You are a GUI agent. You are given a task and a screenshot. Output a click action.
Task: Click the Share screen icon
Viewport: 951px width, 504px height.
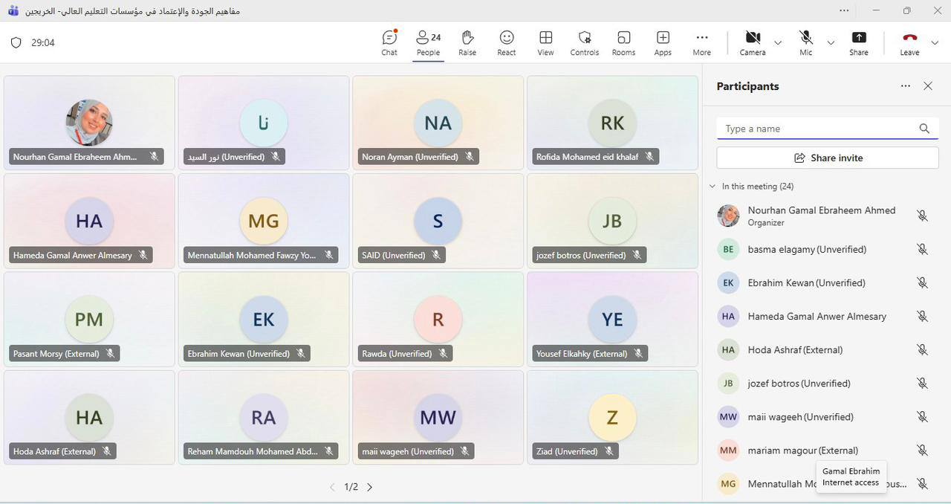(859, 43)
